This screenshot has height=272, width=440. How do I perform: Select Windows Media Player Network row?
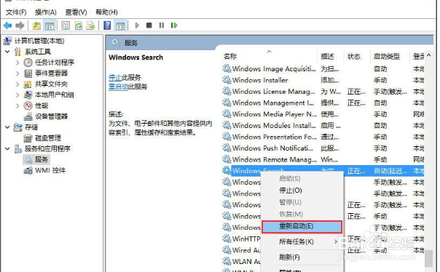coord(323,114)
